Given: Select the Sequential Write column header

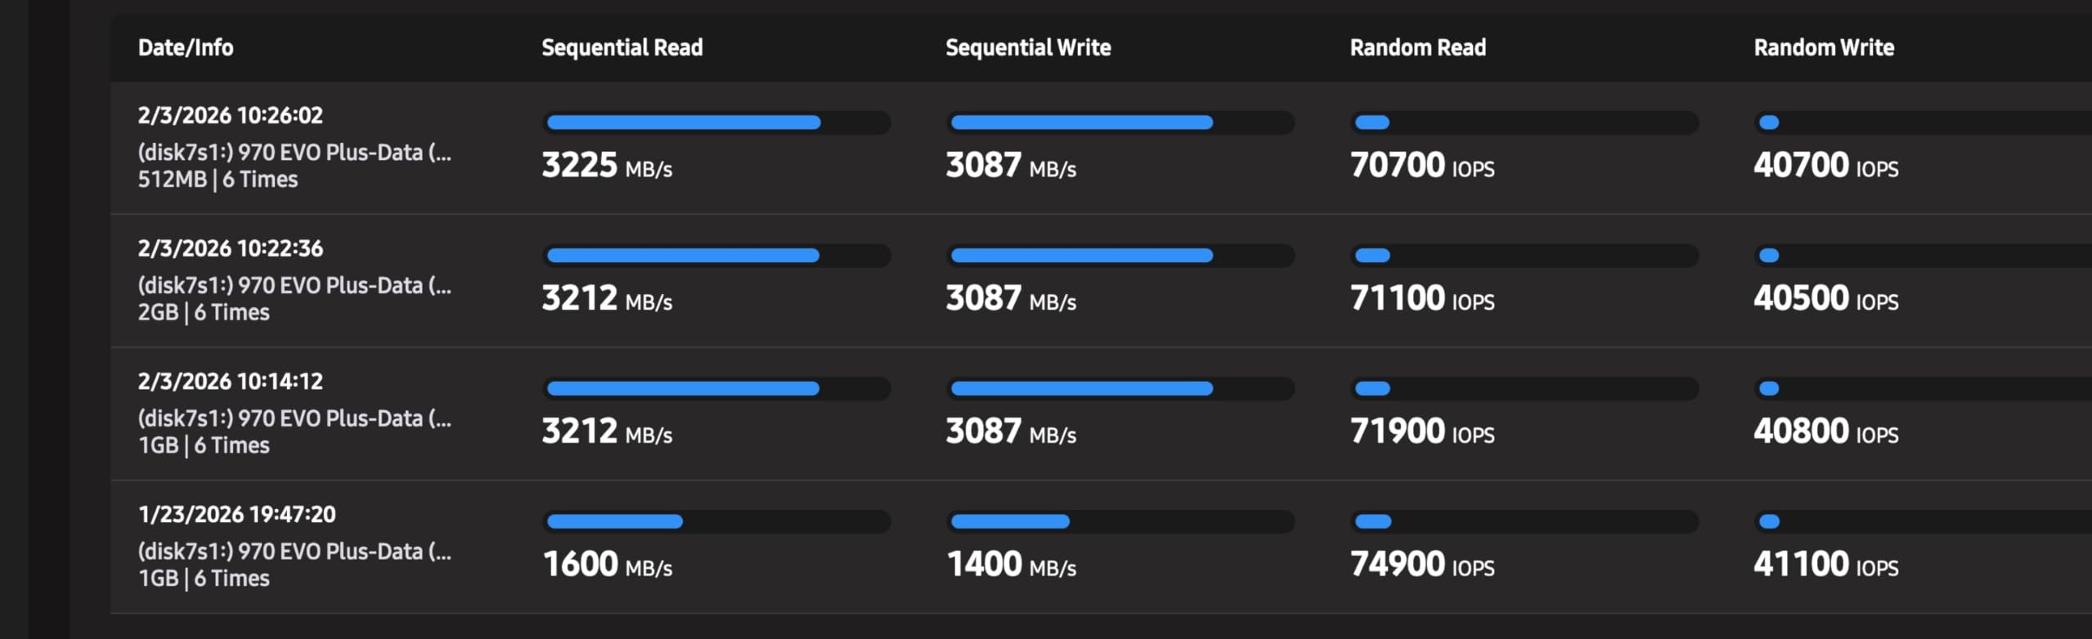Looking at the screenshot, I should tap(1028, 47).
